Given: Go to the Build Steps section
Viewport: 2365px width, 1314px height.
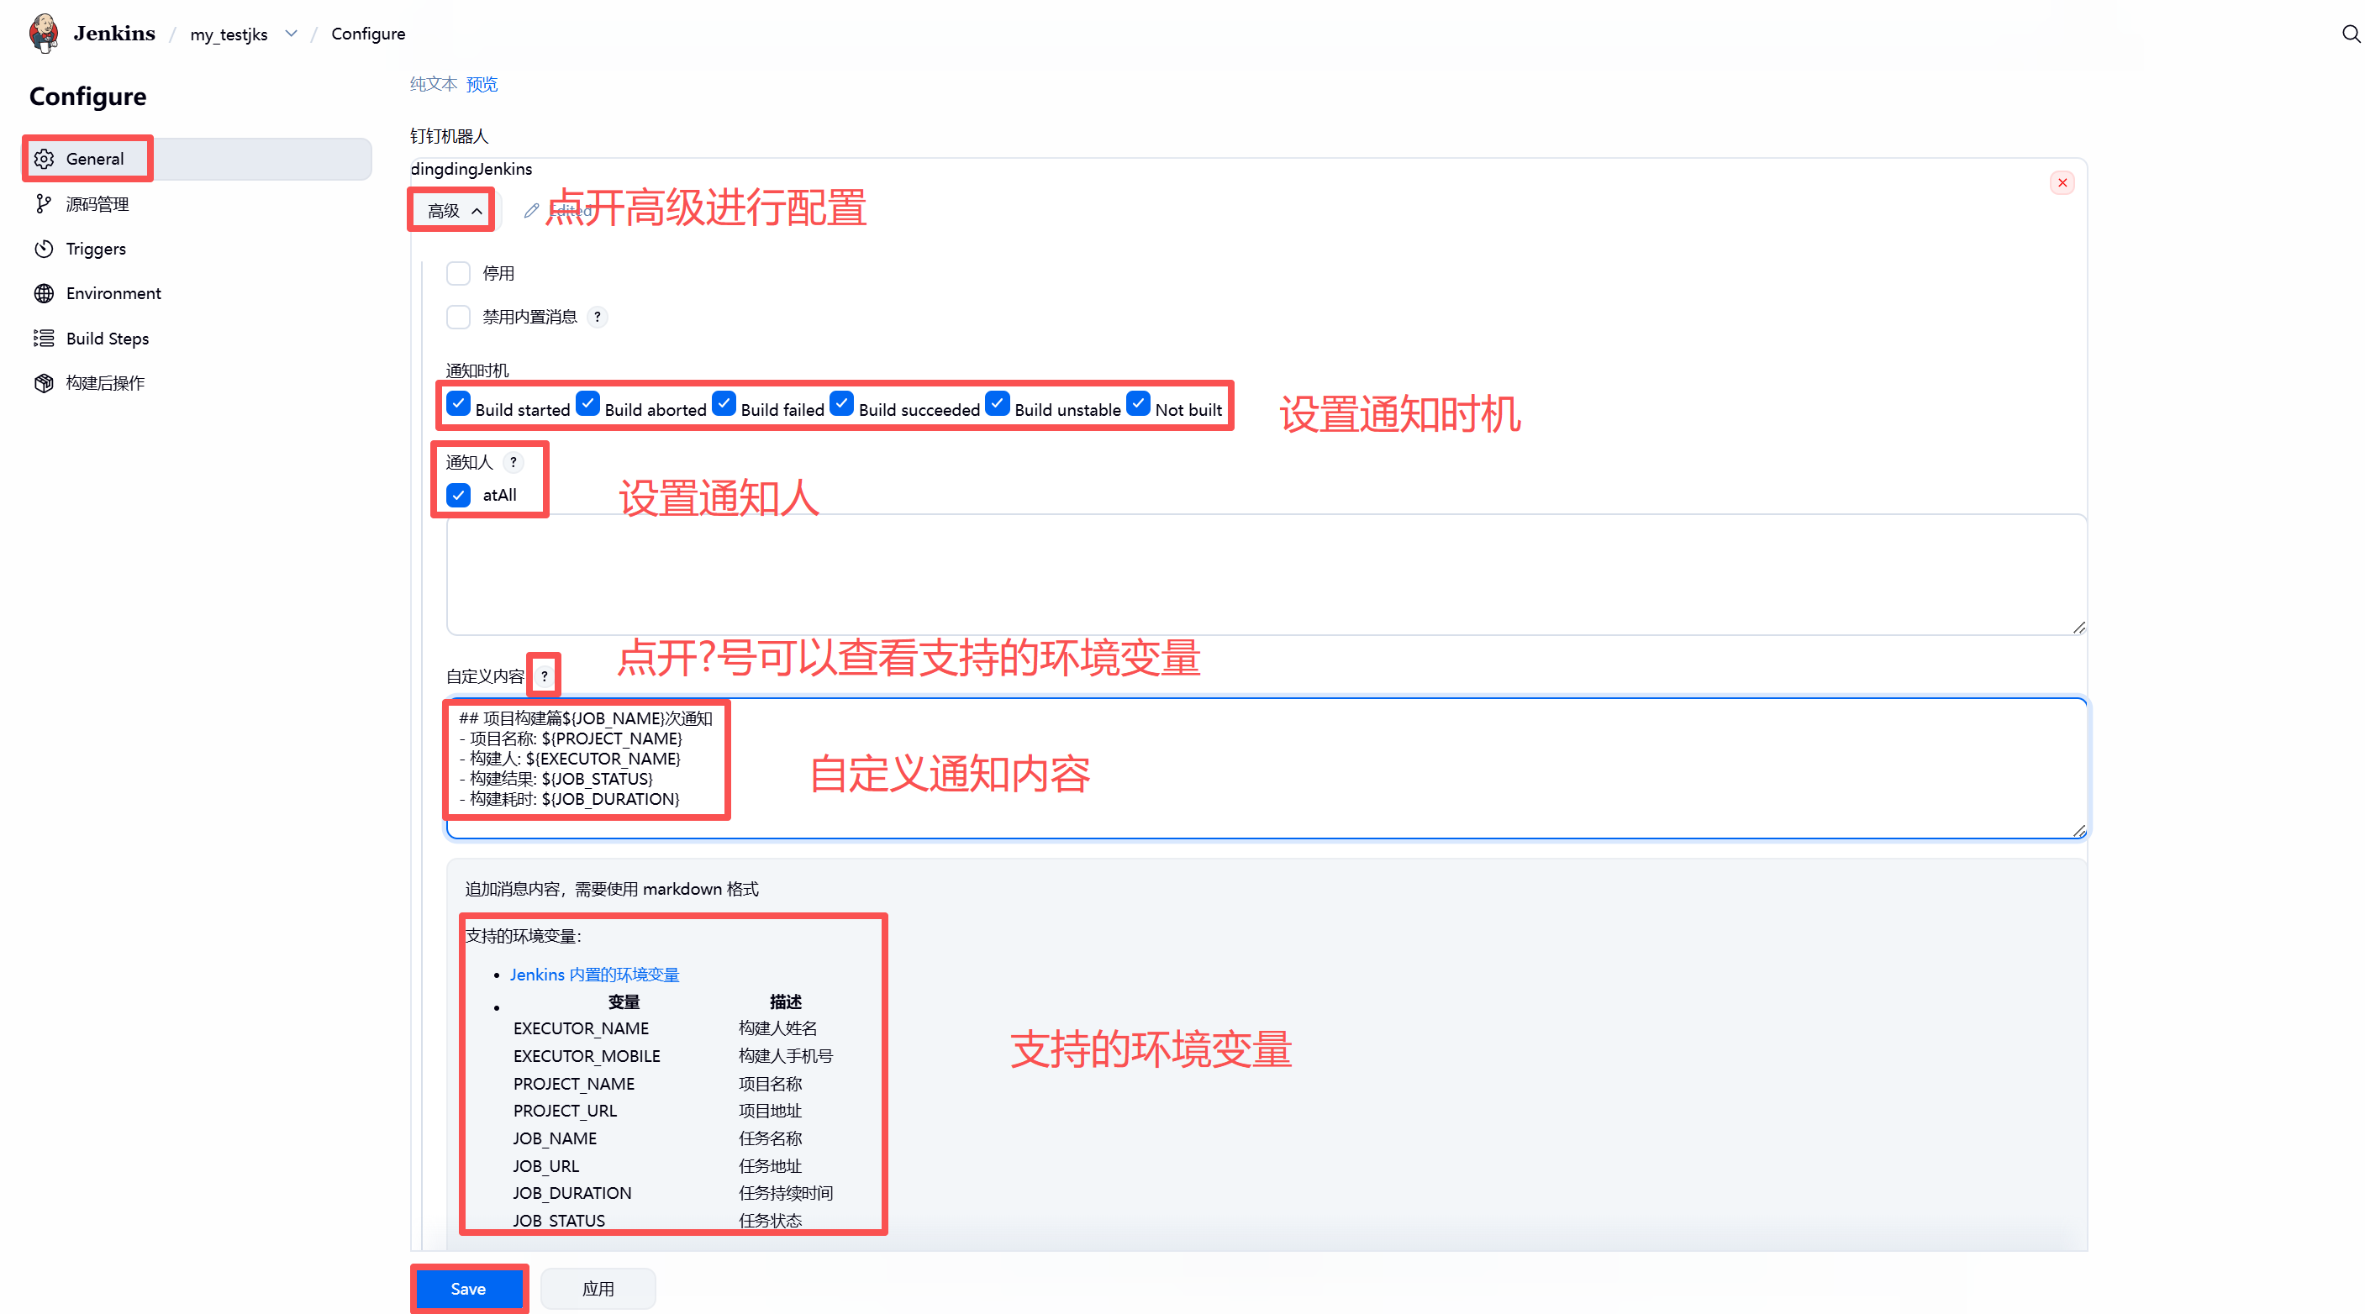Looking at the screenshot, I should click(x=198, y=339).
